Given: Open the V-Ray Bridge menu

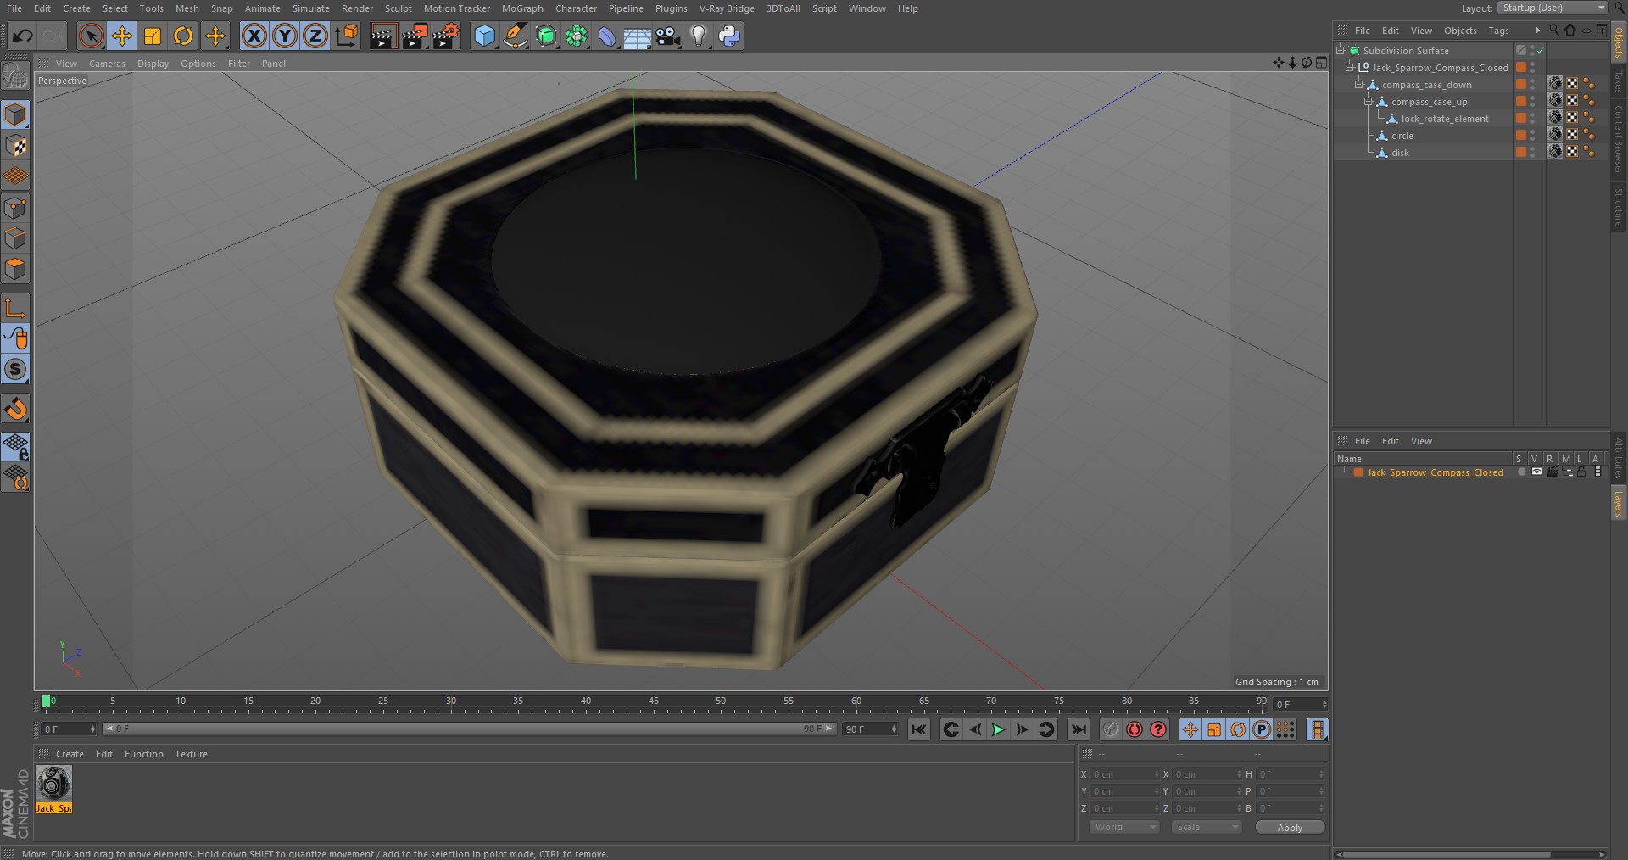Looking at the screenshot, I should pos(727,8).
